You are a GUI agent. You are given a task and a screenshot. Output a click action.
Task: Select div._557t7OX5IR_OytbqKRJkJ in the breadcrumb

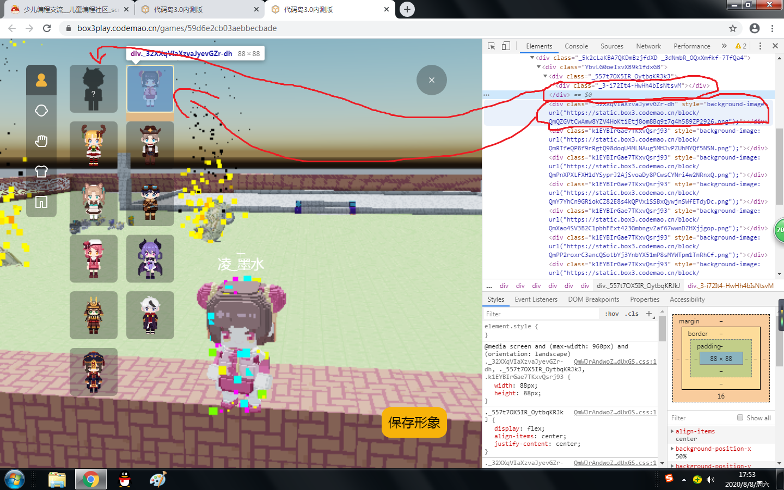point(638,286)
